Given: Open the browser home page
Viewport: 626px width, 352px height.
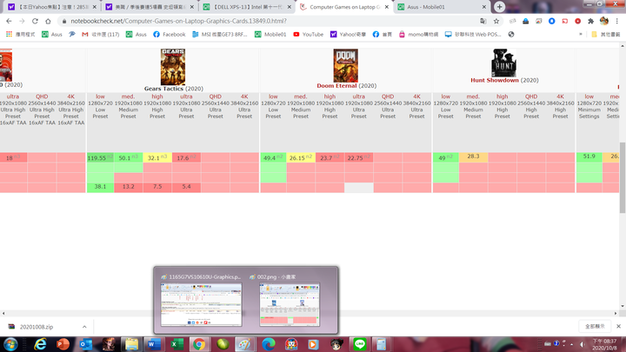Looking at the screenshot, I should [x=48, y=21].
